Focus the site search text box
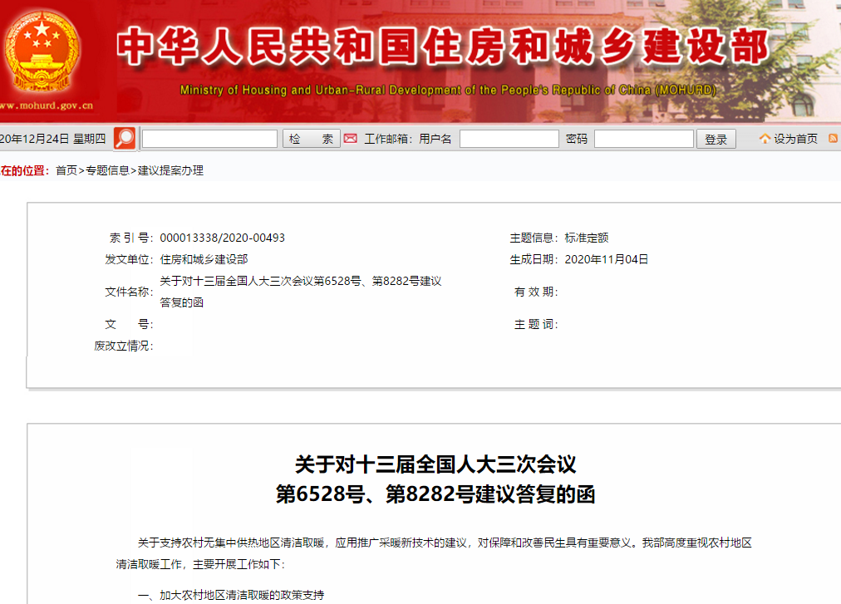The width and height of the screenshot is (841, 604). click(209, 139)
